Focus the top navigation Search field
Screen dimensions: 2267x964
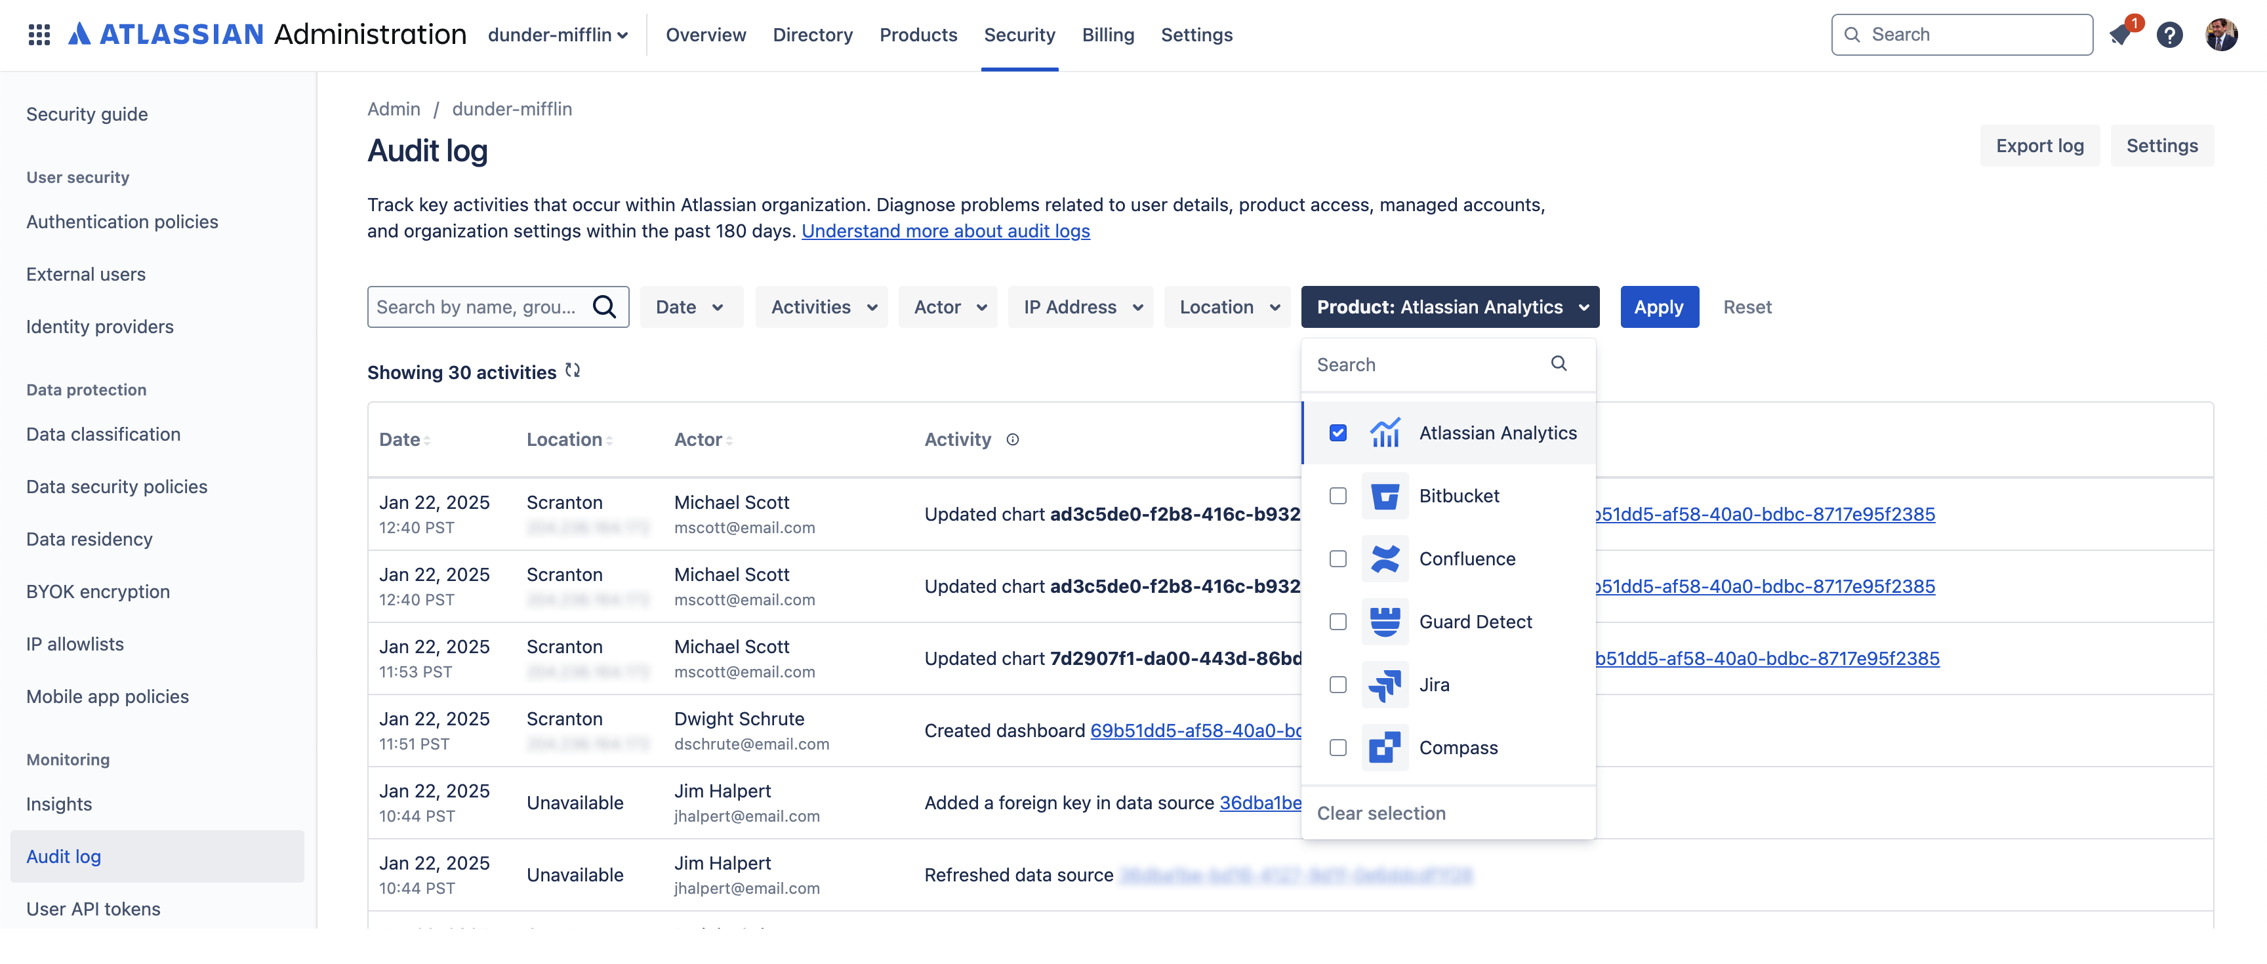click(1961, 35)
